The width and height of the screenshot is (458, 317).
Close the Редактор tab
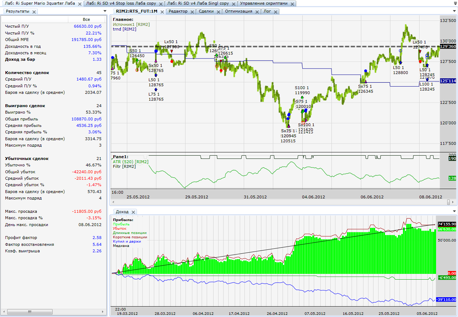192,12
